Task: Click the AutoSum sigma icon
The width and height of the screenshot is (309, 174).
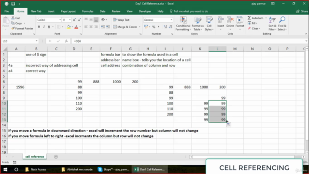Action: pos(249,18)
